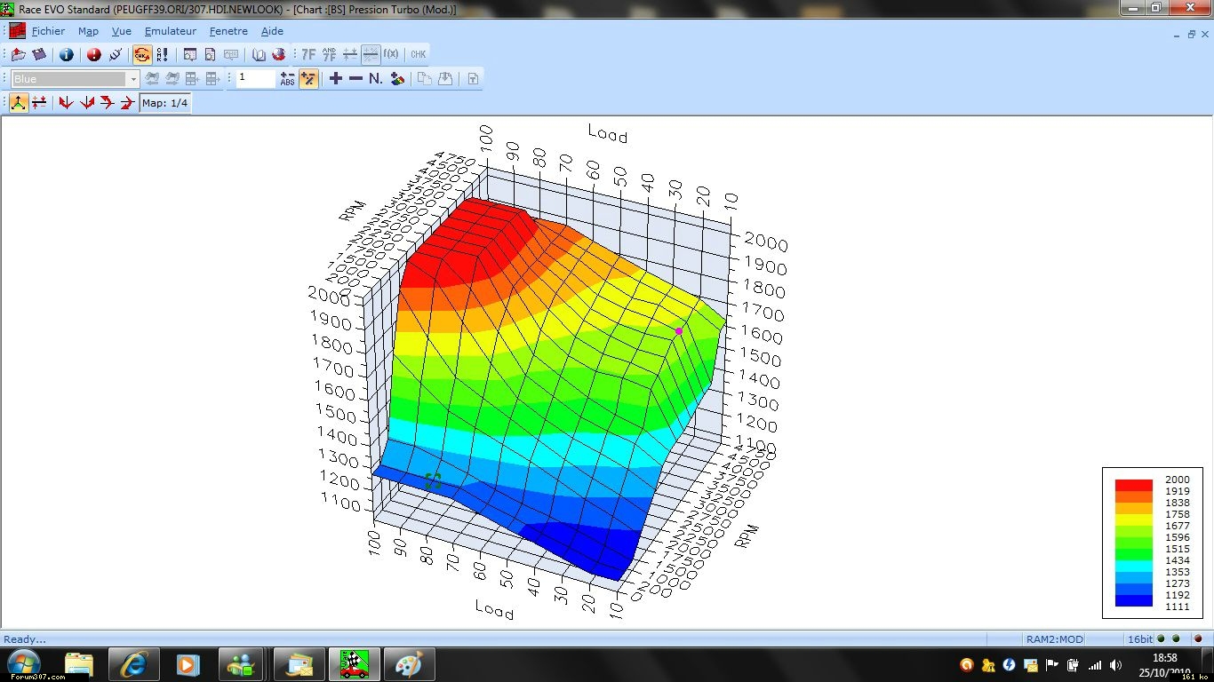Screen dimensions: 1214x682
Task: Click the red exclamation alert icon
Action: [x=94, y=54]
